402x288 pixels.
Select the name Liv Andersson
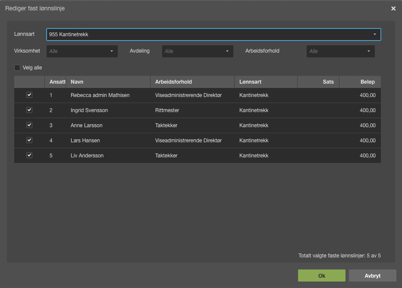tap(87, 156)
